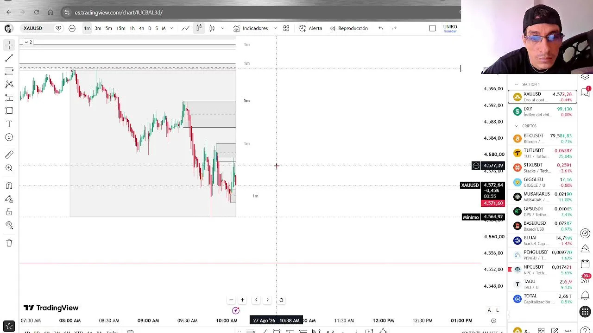Image resolution: width=593 pixels, height=333 pixels.
Task: Zoom in the chart with plus button
Action: coord(242,300)
